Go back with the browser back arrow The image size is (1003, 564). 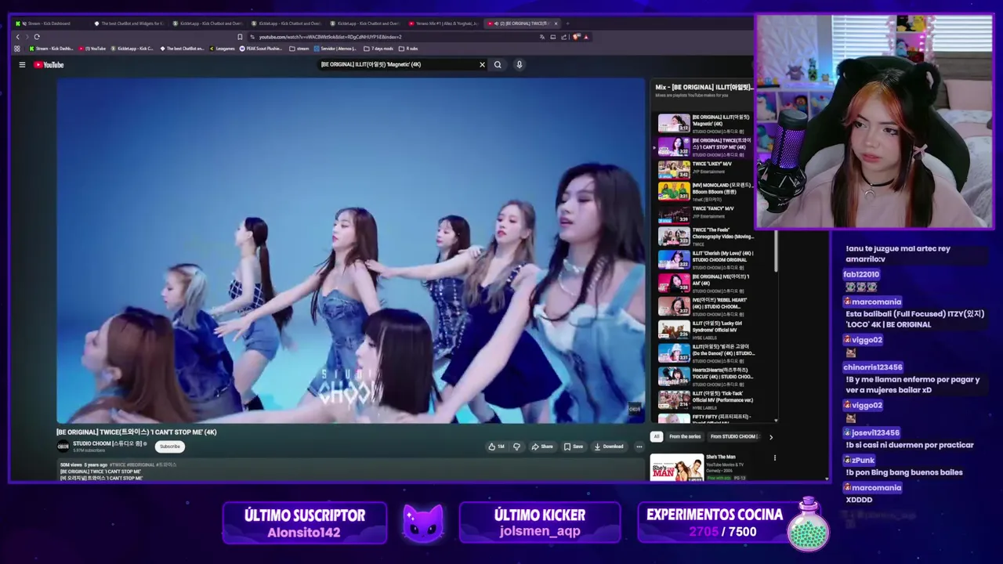(18, 37)
